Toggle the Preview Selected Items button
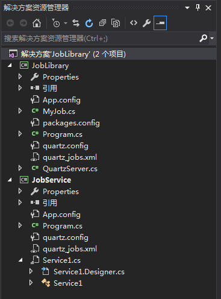 tap(160, 23)
